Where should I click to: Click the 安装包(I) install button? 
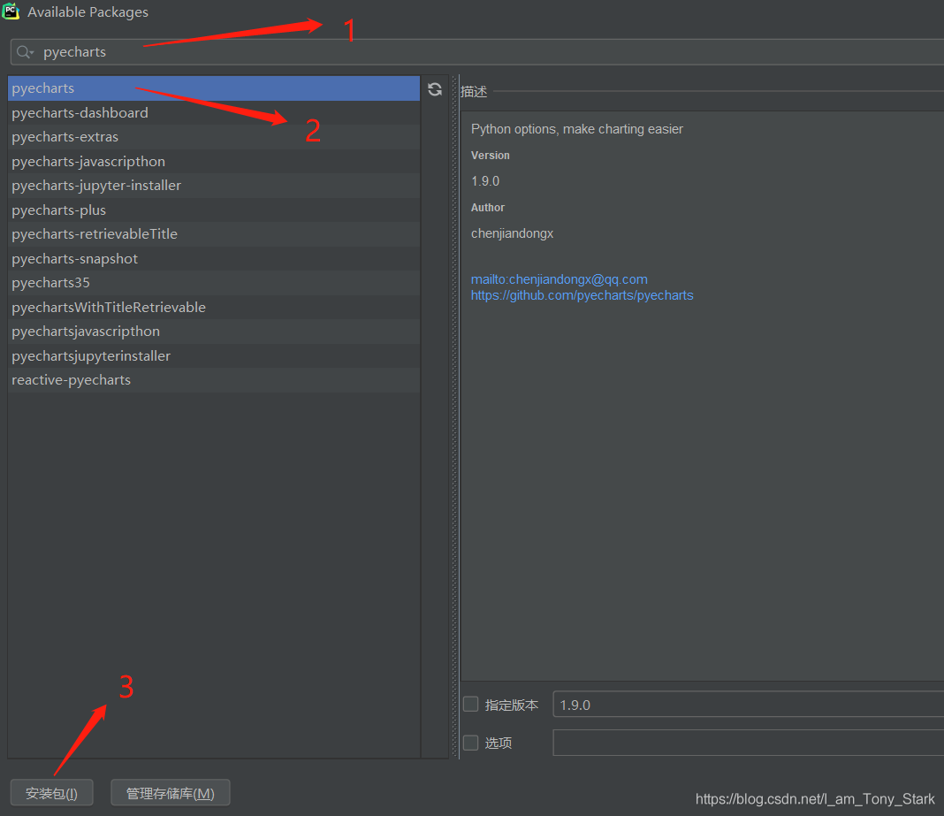coord(52,793)
